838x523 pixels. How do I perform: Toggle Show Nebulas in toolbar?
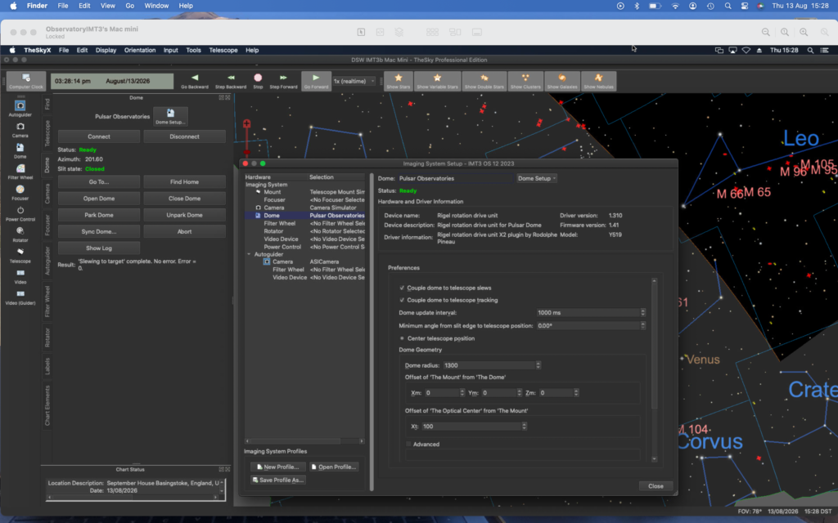(598, 81)
